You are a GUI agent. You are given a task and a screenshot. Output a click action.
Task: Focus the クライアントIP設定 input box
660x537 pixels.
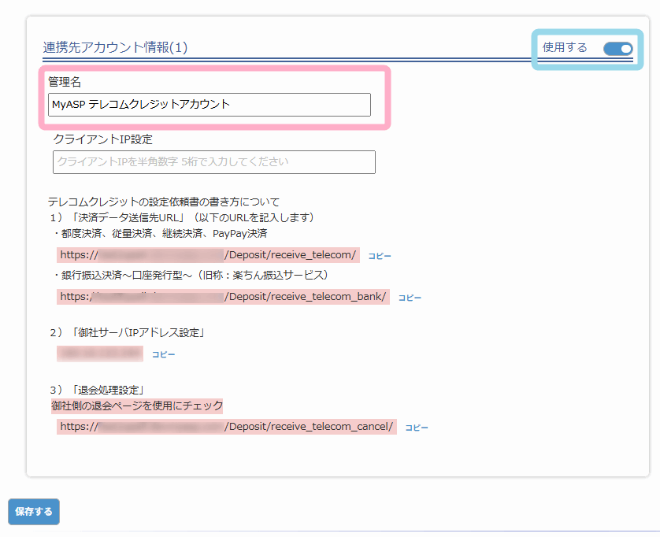(x=213, y=162)
